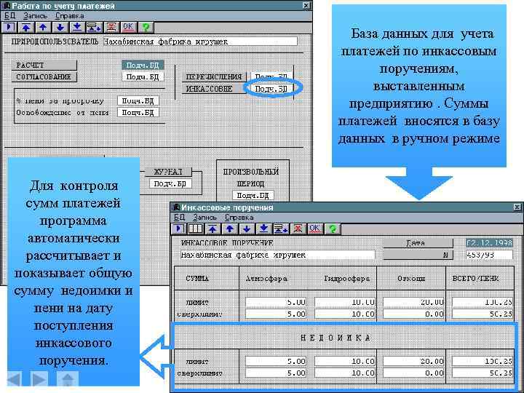The image size is (524, 393).
Task: Open БД menu in Инкассовые поручения window
Action: (180, 217)
